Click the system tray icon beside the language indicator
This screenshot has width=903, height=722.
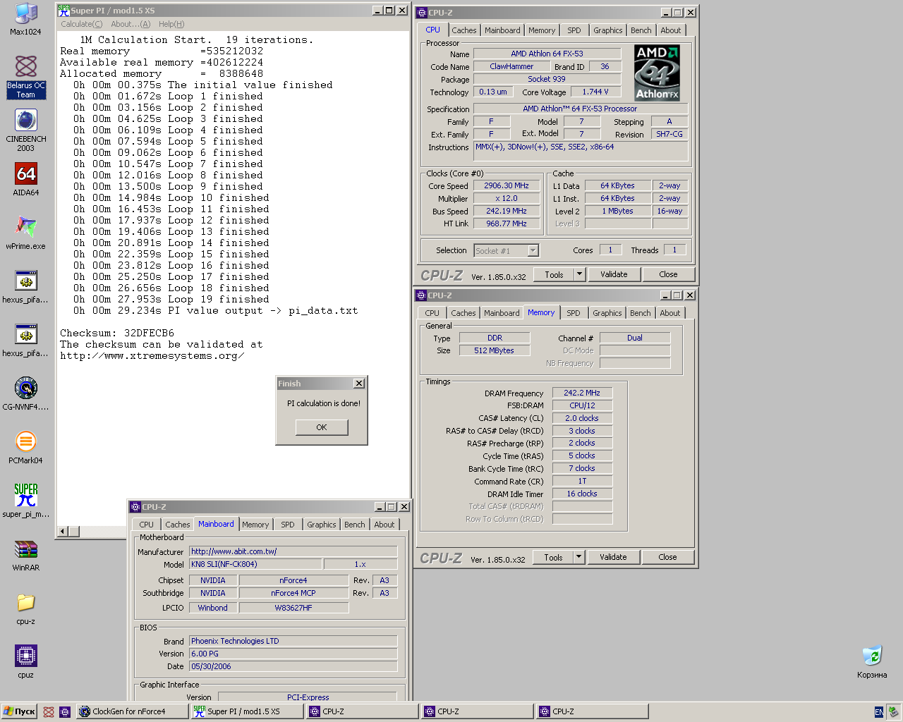coord(893,712)
